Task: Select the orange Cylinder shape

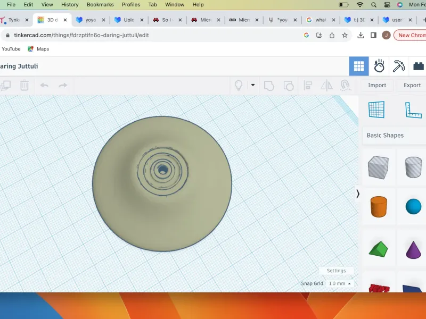Action: point(379,207)
